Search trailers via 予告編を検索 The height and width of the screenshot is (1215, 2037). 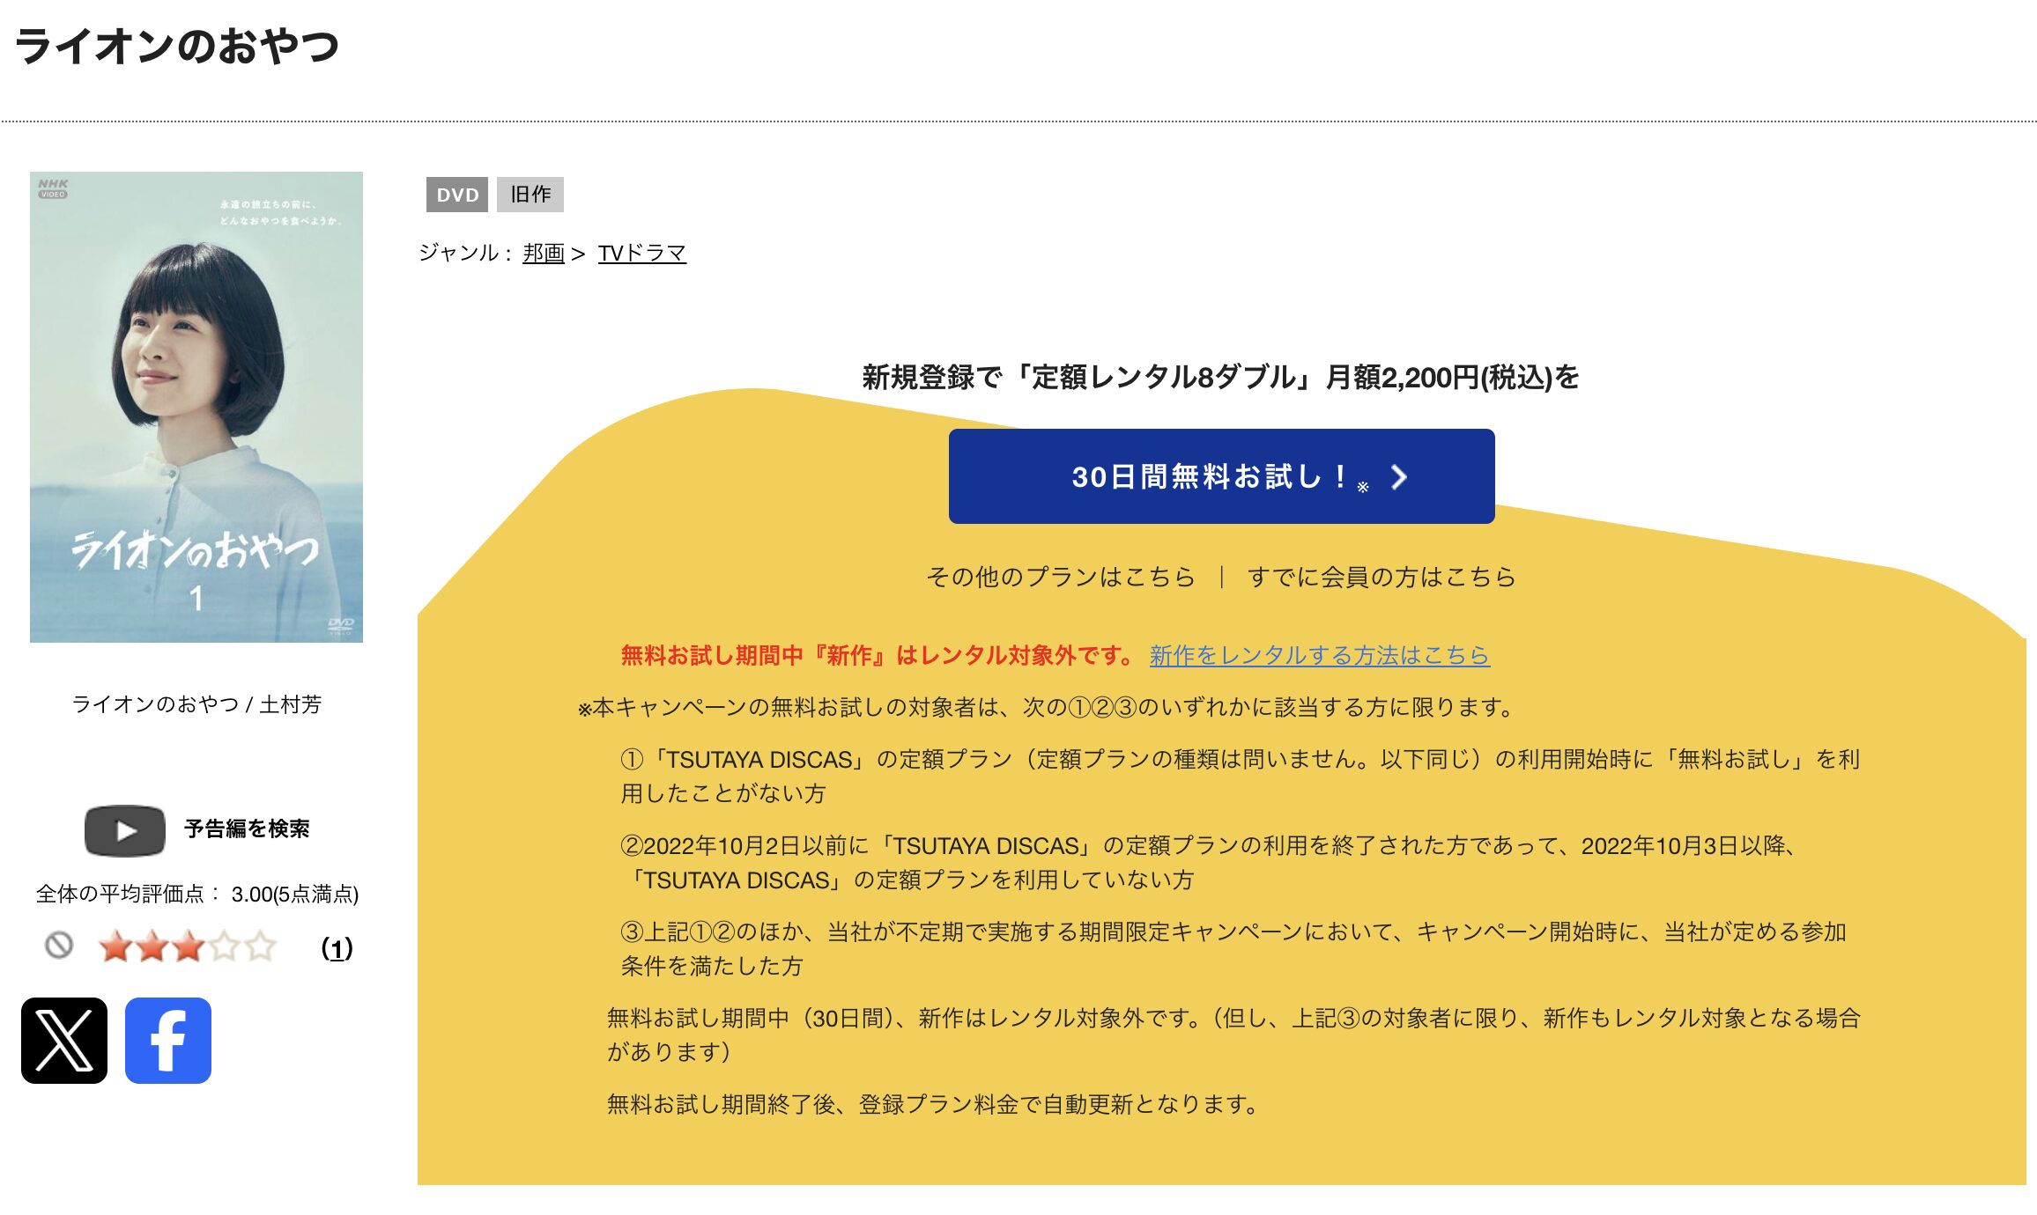247,829
